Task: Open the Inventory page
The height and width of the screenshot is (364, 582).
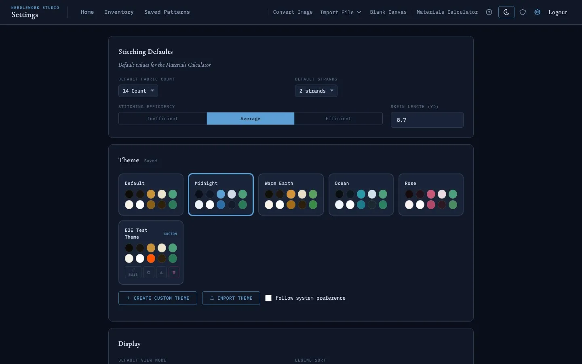Action: [x=119, y=12]
